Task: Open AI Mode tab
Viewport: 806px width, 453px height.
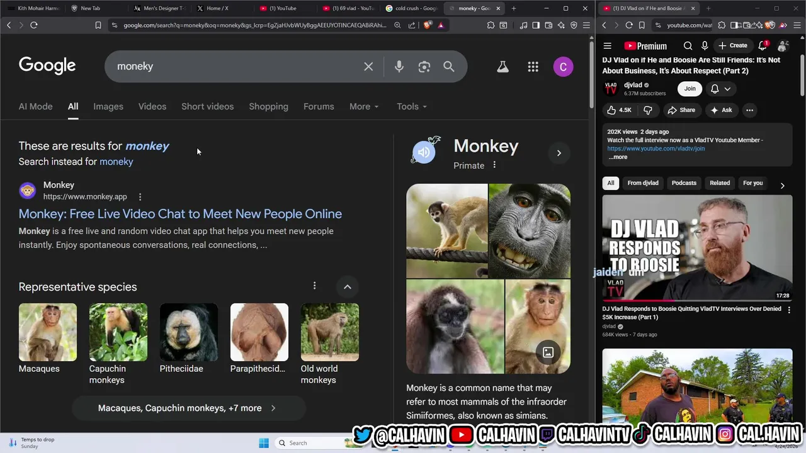Action: [36, 106]
